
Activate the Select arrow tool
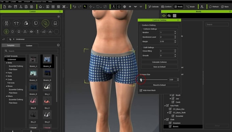[x=85, y=7]
